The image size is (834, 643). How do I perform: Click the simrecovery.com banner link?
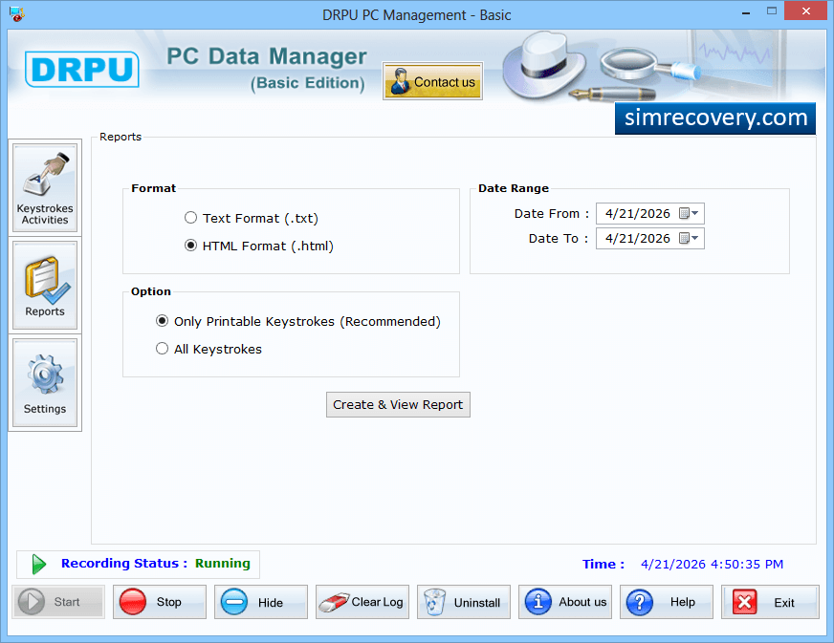(x=715, y=118)
